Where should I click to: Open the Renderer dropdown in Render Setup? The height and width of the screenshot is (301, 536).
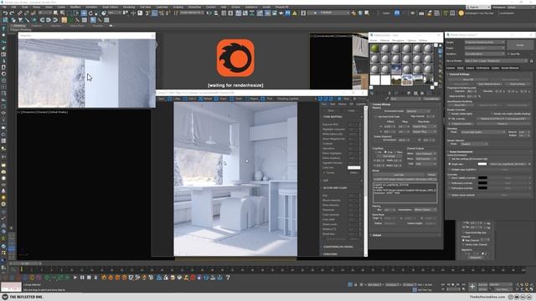[484, 54]
